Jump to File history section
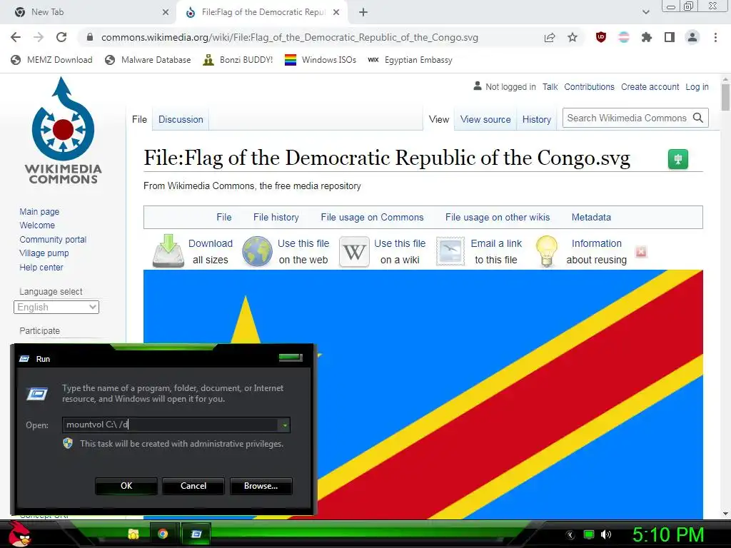Image resolution: width=731 pixels, height=548 pixels. pos(276,217)
